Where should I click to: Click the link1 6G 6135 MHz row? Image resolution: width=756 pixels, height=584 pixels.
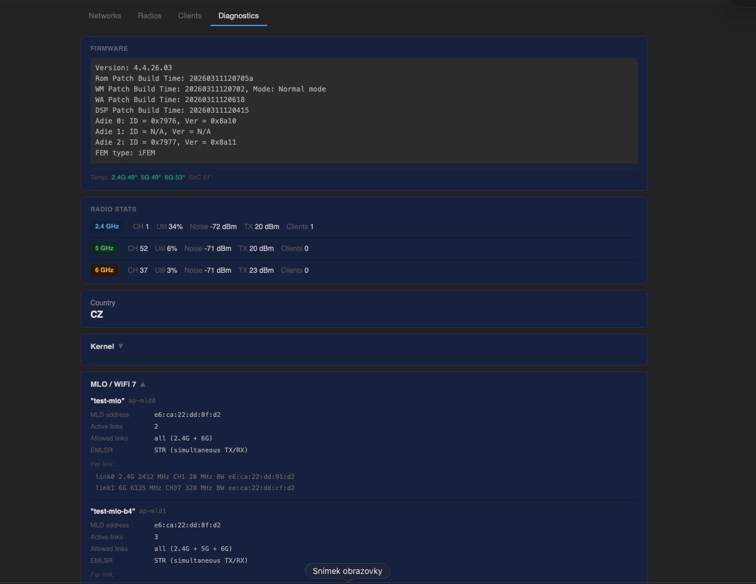click(195, 488)
